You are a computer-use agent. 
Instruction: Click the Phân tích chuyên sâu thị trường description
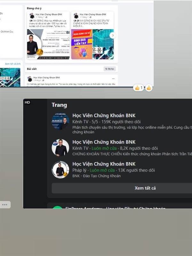tap(132, 130)
